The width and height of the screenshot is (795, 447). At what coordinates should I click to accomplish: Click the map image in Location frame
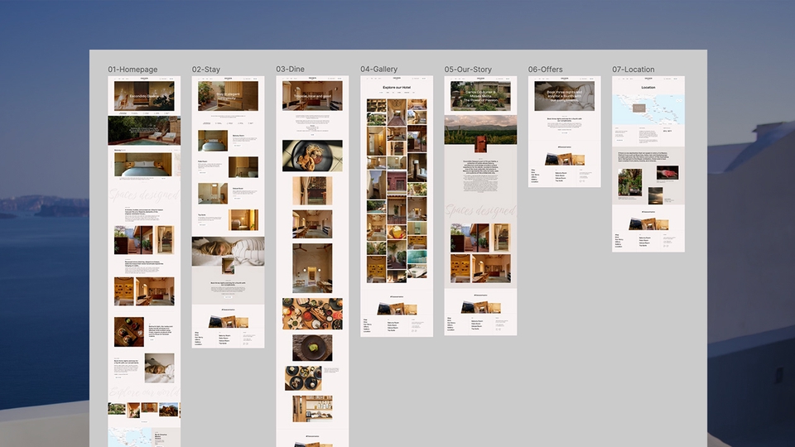648,108
